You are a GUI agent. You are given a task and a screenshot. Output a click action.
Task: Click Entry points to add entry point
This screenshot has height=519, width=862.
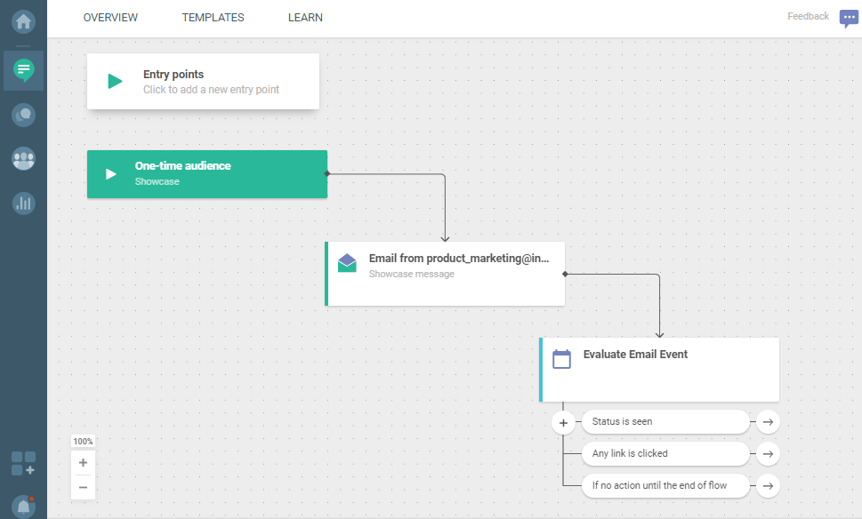(203, 82)
